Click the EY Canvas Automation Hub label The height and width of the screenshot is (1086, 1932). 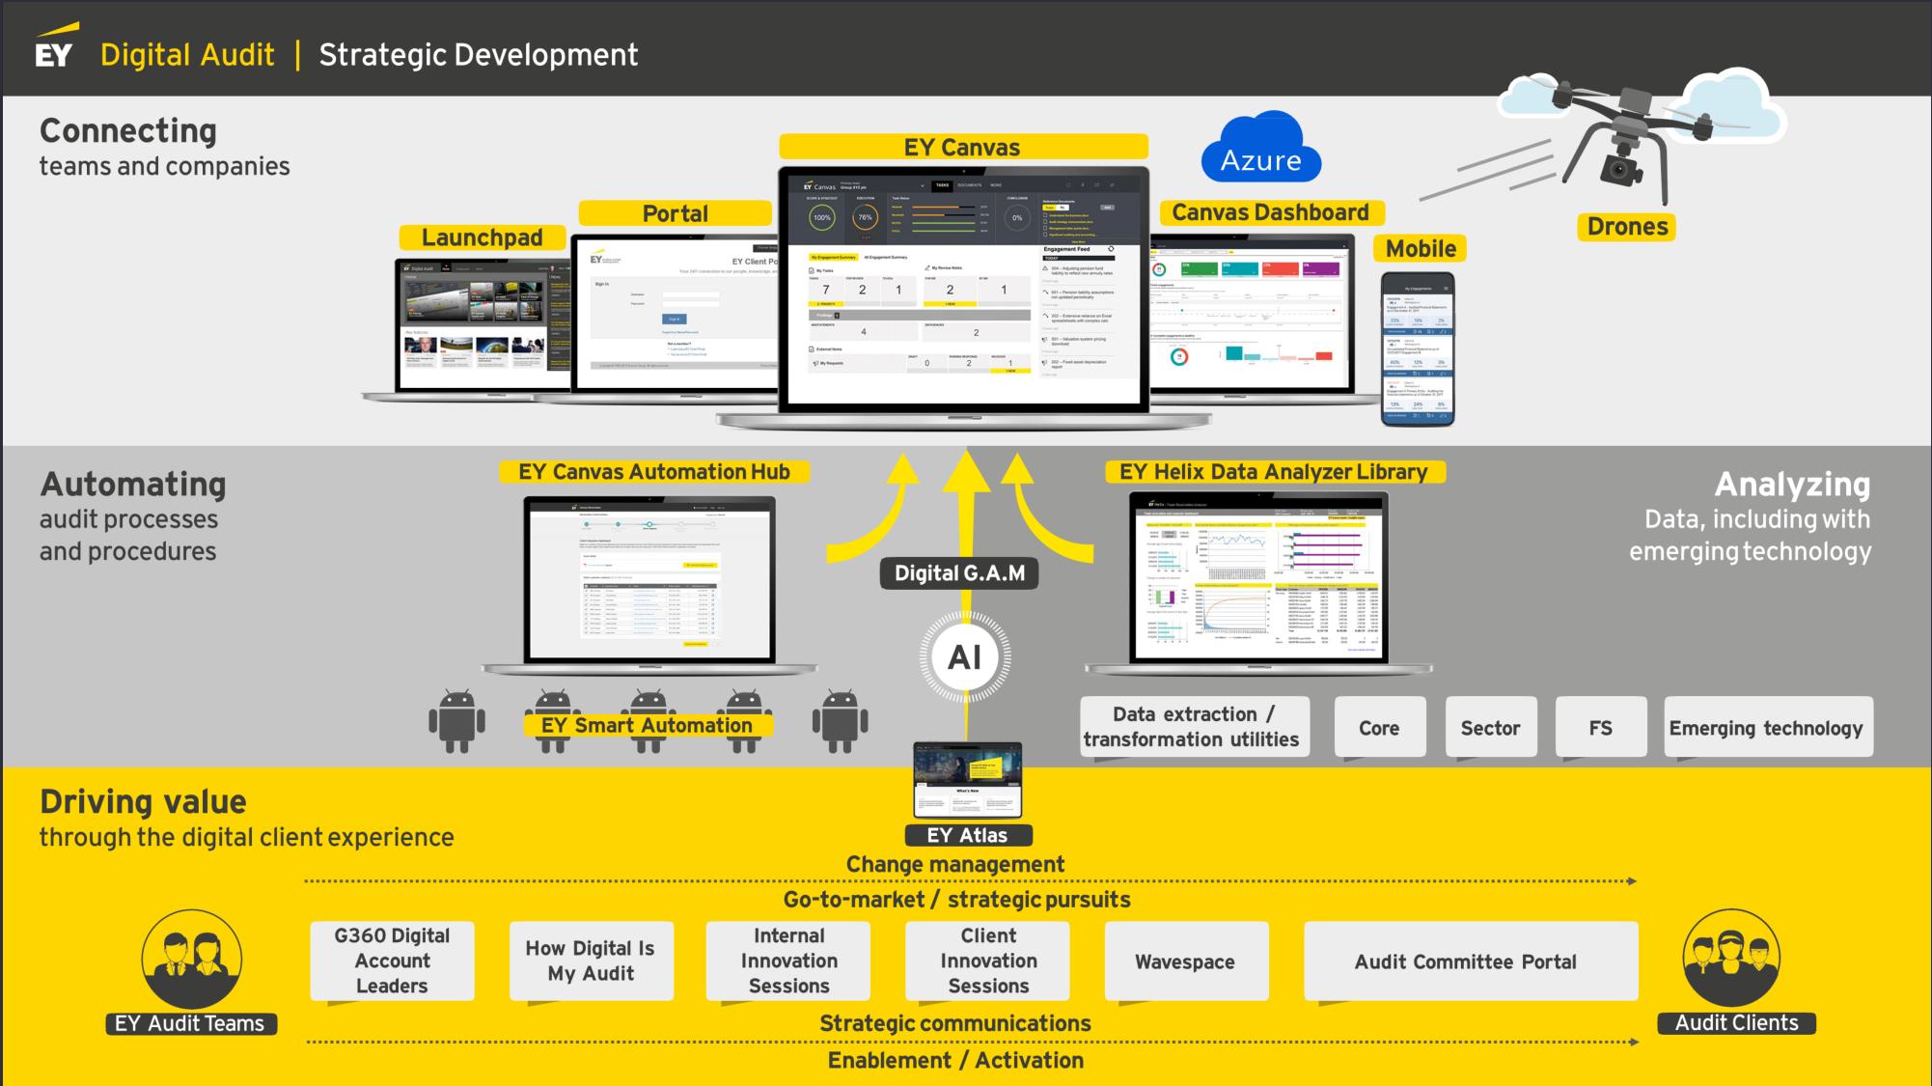pos(654,472)
